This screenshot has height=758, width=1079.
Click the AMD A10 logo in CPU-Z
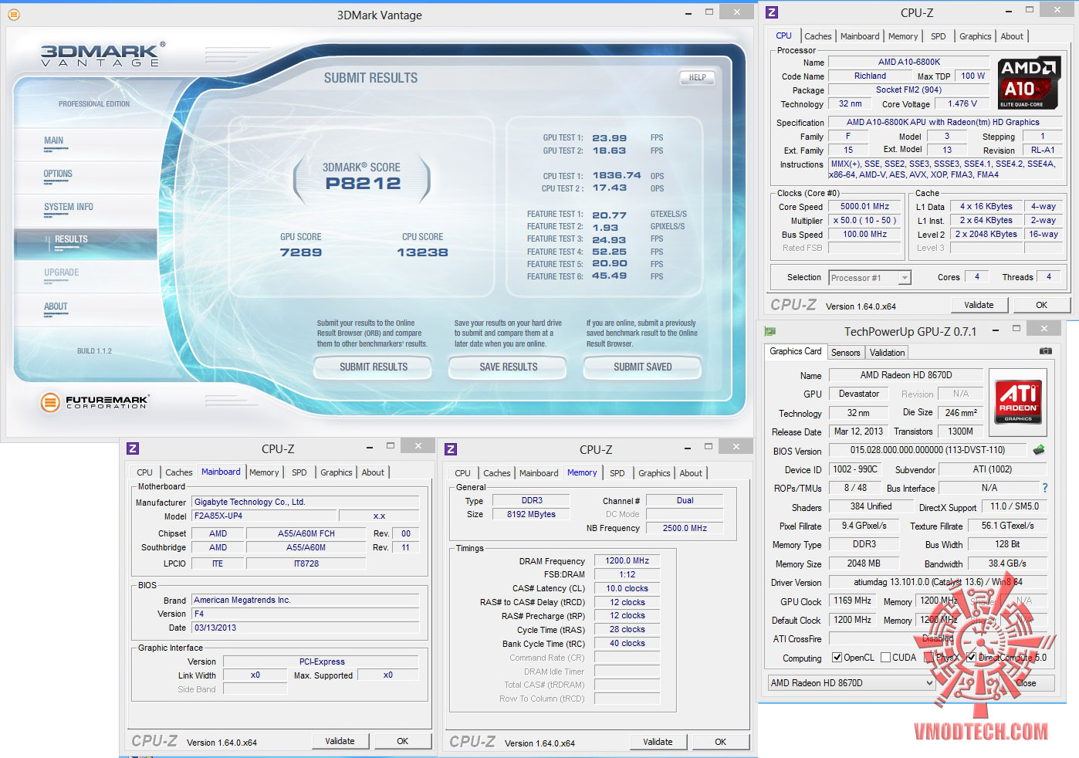tap(1029, 82)
